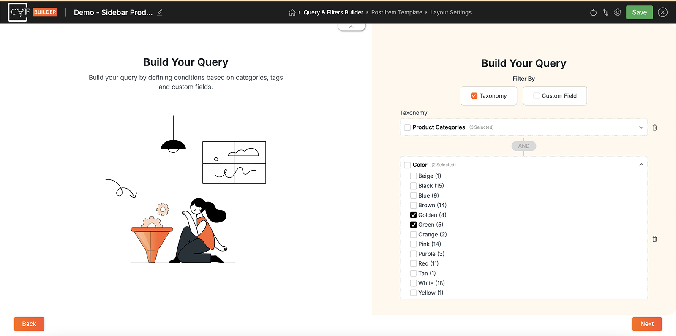This screenshot has height=336, width=676.
Task: Click the Back button
Action: 29,324
